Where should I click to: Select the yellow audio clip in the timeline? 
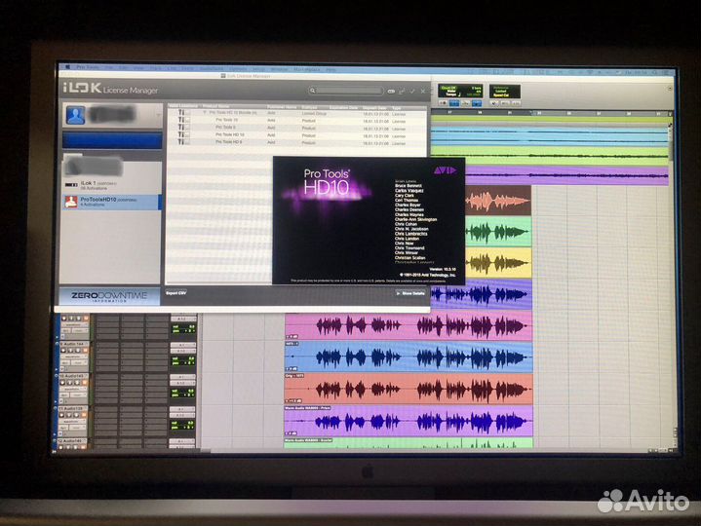(x=498, y=263)
